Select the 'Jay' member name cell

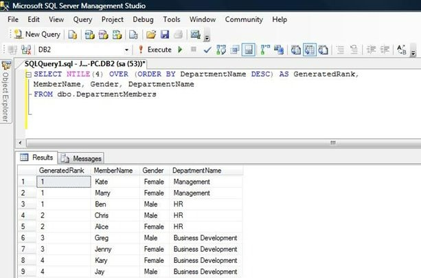115,271
